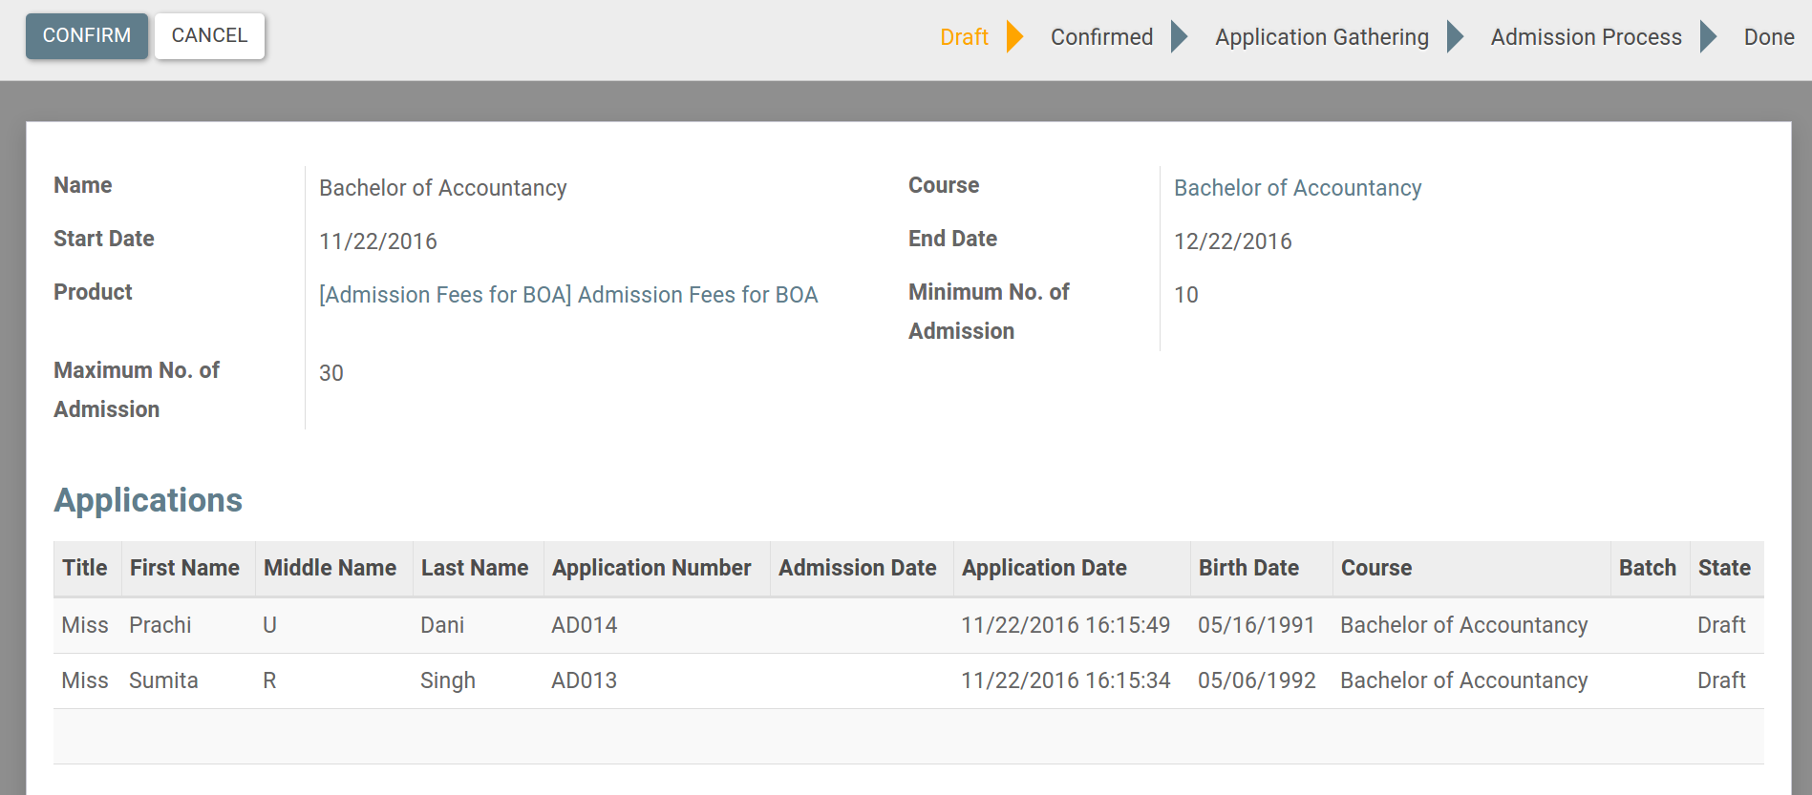This screenshot has height=795, width=1812.
Task: Sort by First Name column header
Action: tap(184, 568)
